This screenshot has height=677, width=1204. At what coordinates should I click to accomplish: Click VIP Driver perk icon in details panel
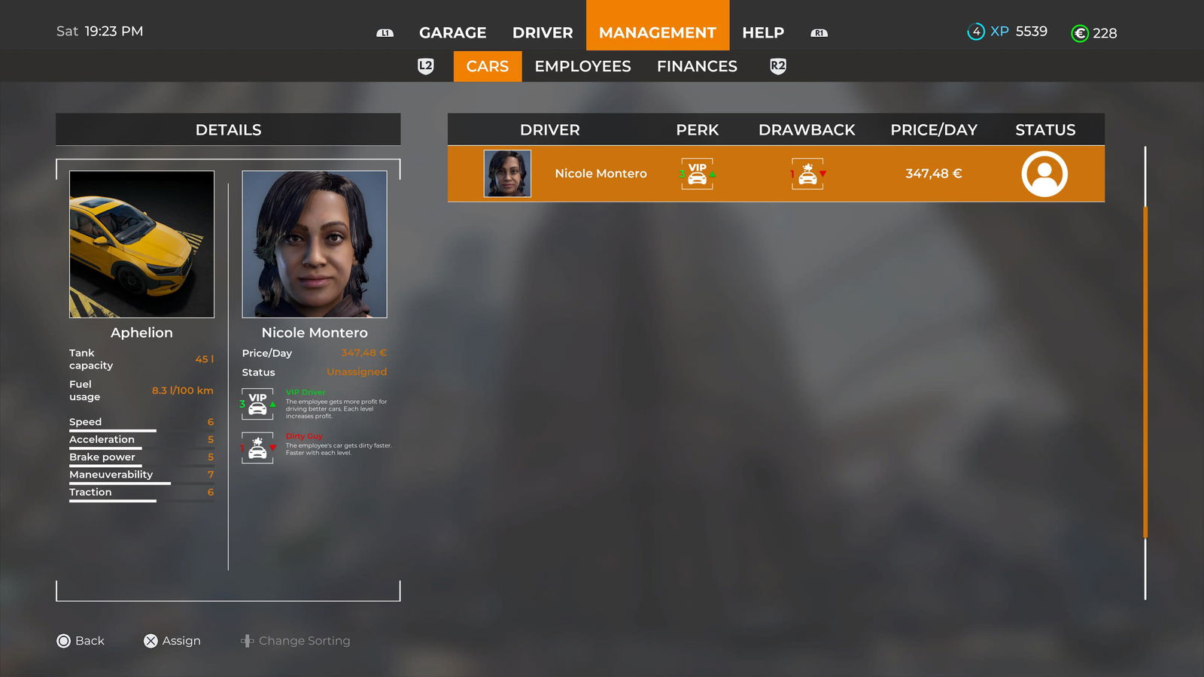coord(257,404)
